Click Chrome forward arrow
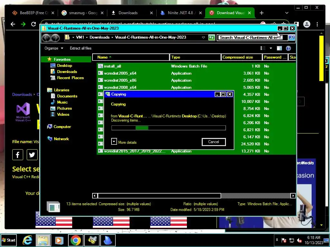The width and height of the screenshot is (330, 247). pos(23,24)
